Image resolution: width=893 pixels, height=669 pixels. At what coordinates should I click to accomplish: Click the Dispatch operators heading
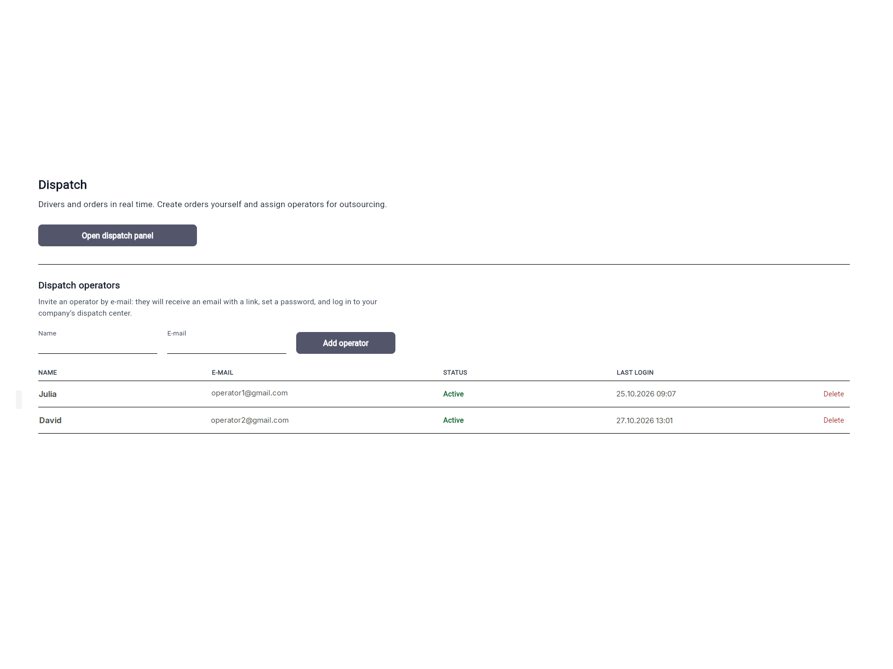(x=79, y=285)
